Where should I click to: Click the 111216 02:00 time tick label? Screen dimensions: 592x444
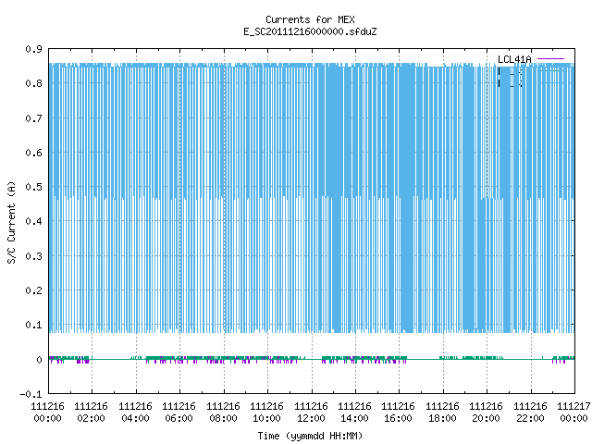tap(91, 413)
